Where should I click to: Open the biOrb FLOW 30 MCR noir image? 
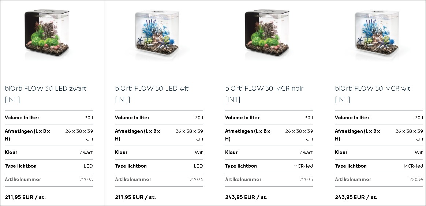(267, 33)
